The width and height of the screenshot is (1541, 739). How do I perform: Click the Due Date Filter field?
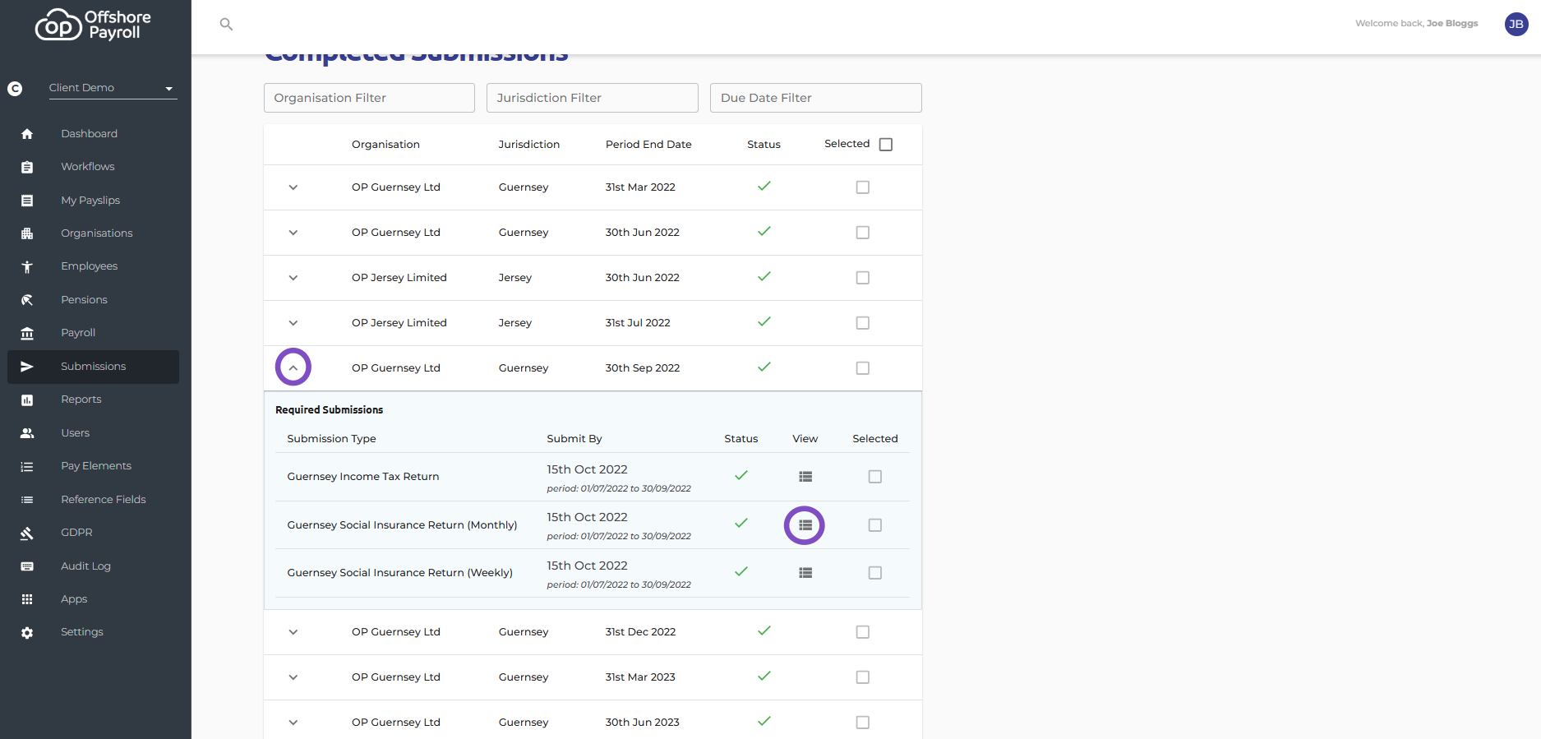click(x=815, y=98)
